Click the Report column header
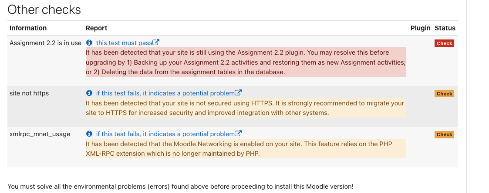489x193 pixels. click(x=96, y=28)
